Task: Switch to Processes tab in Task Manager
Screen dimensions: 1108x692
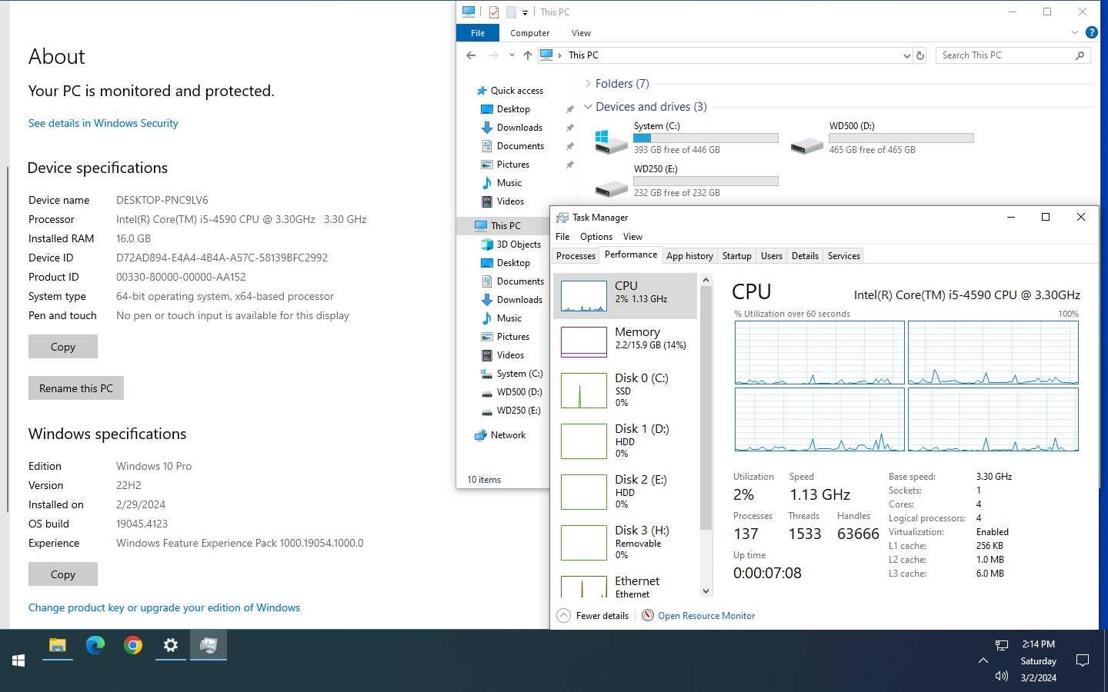Action: (x=576, y=256)
